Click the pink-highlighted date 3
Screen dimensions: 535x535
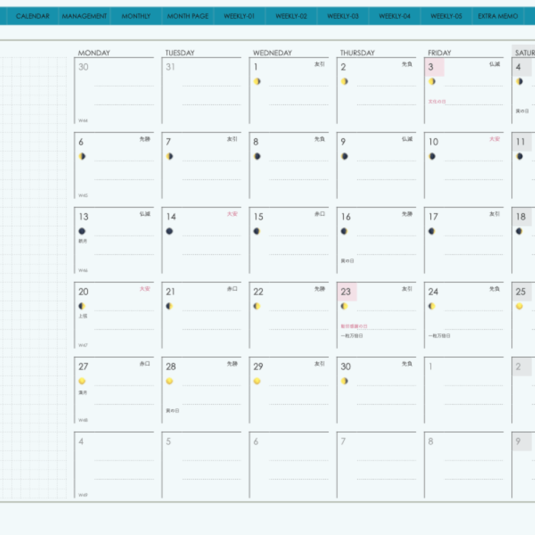coord(434,67)
